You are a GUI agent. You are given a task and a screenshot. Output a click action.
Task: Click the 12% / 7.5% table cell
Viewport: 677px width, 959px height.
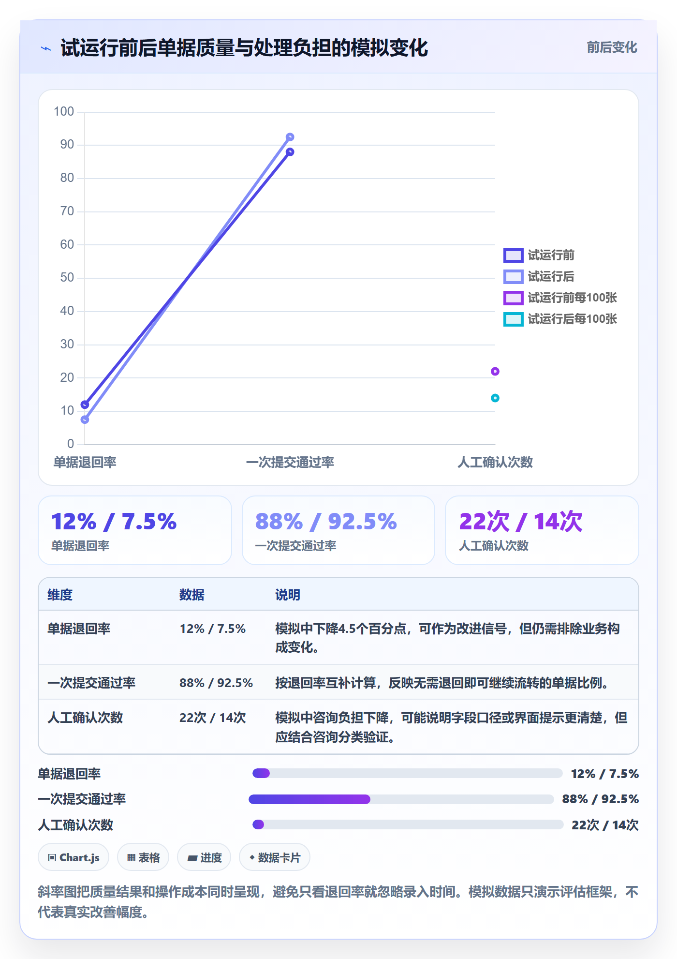tap(213, 629)
